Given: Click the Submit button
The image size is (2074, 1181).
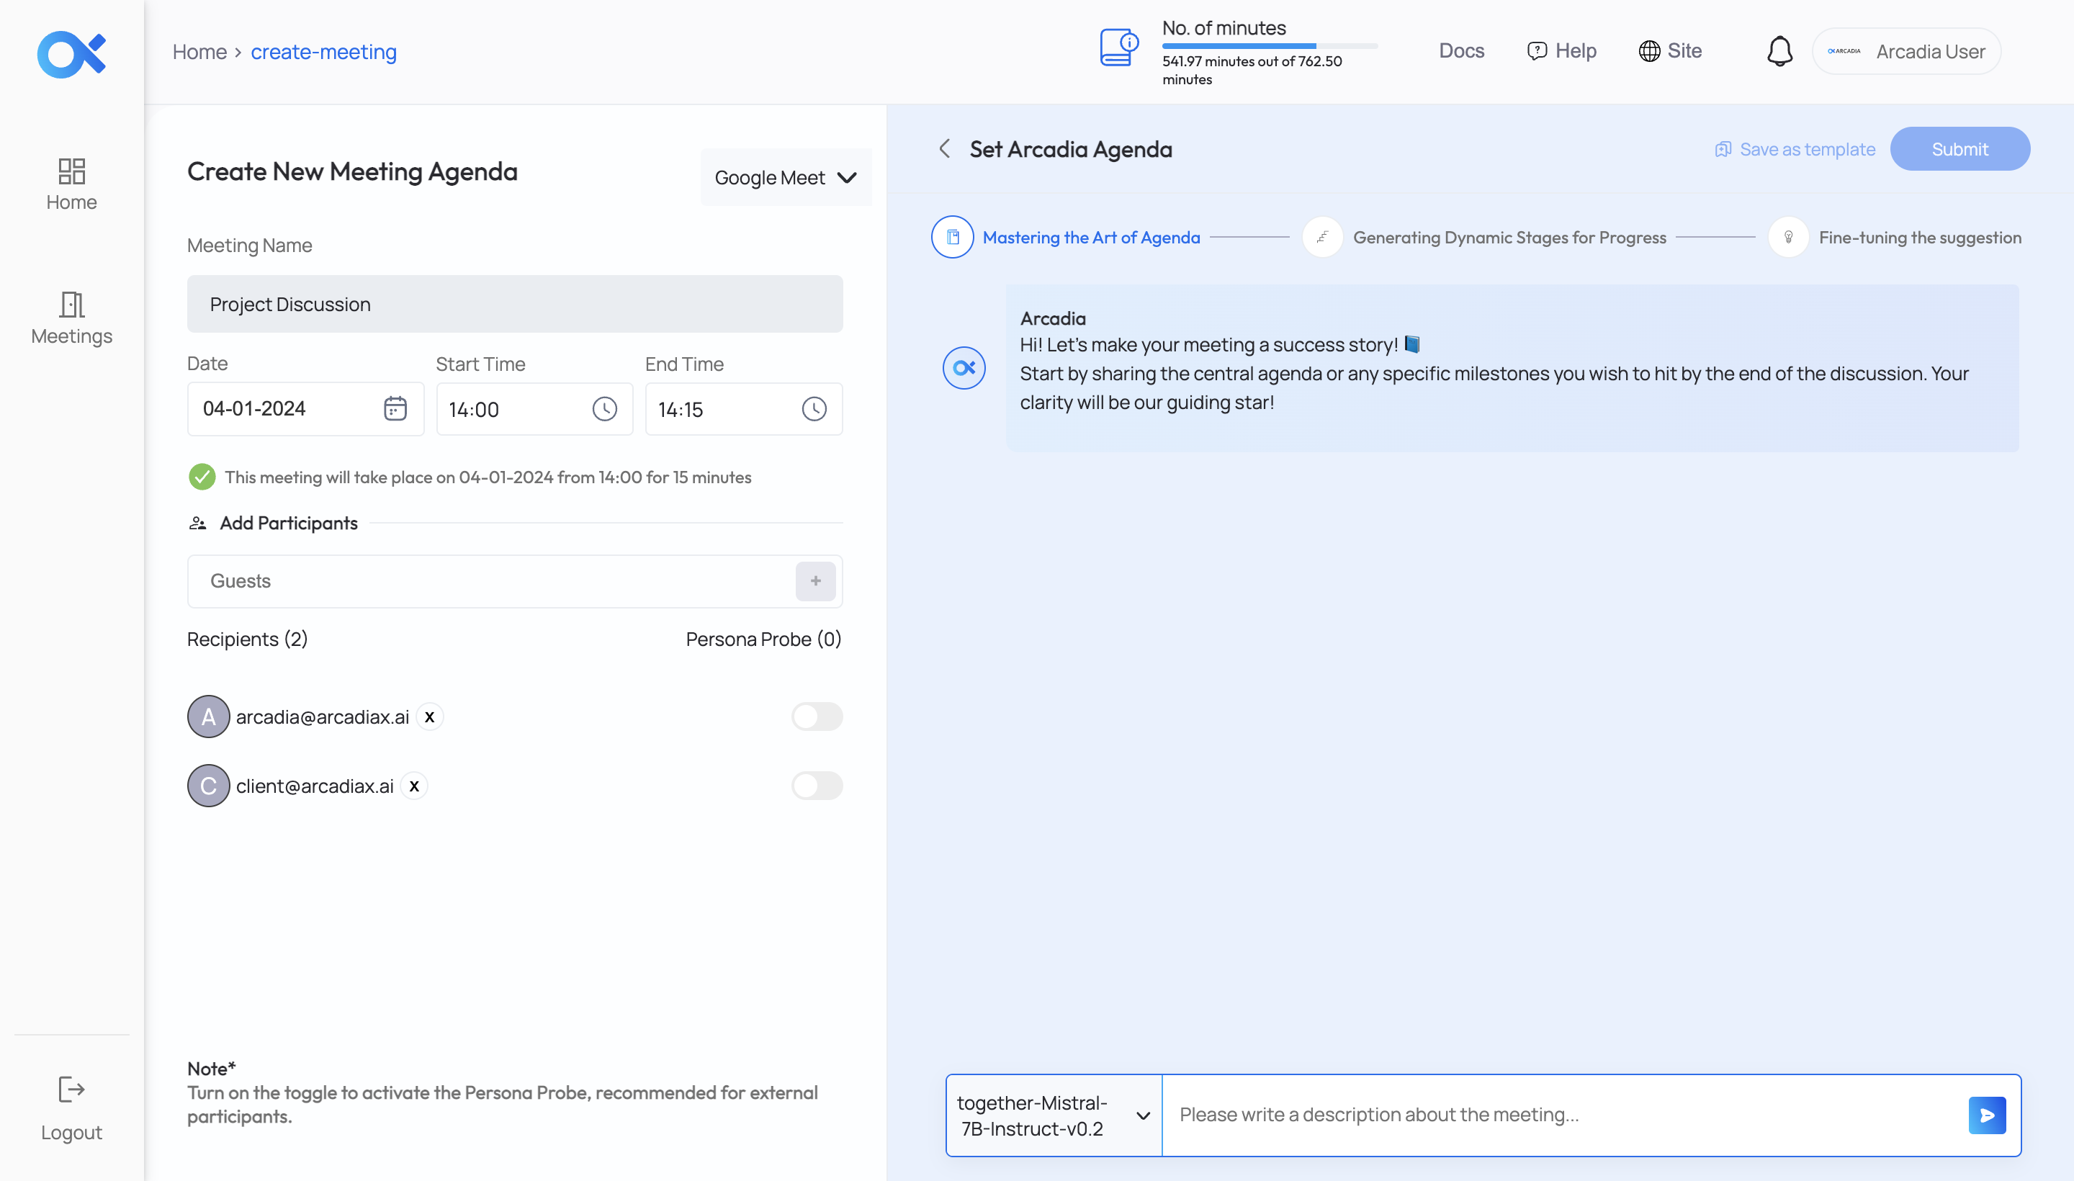Looking at the screenshot, I should 1960,148.
